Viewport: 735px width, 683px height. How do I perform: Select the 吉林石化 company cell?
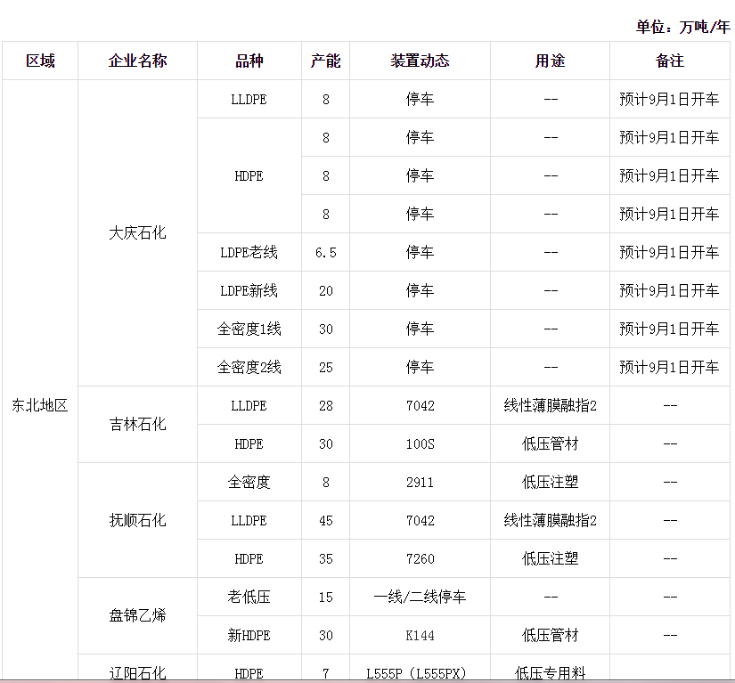pyautogui.click(x=137, y=425)
